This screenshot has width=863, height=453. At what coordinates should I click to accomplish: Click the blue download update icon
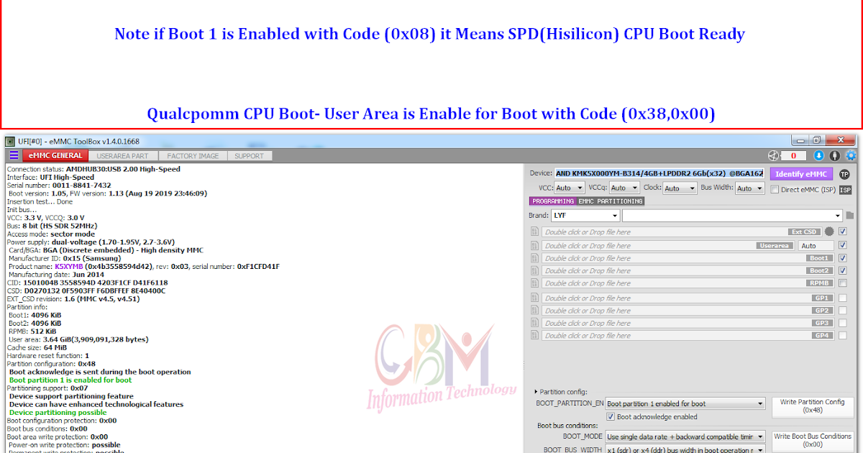tap(819, 155)
